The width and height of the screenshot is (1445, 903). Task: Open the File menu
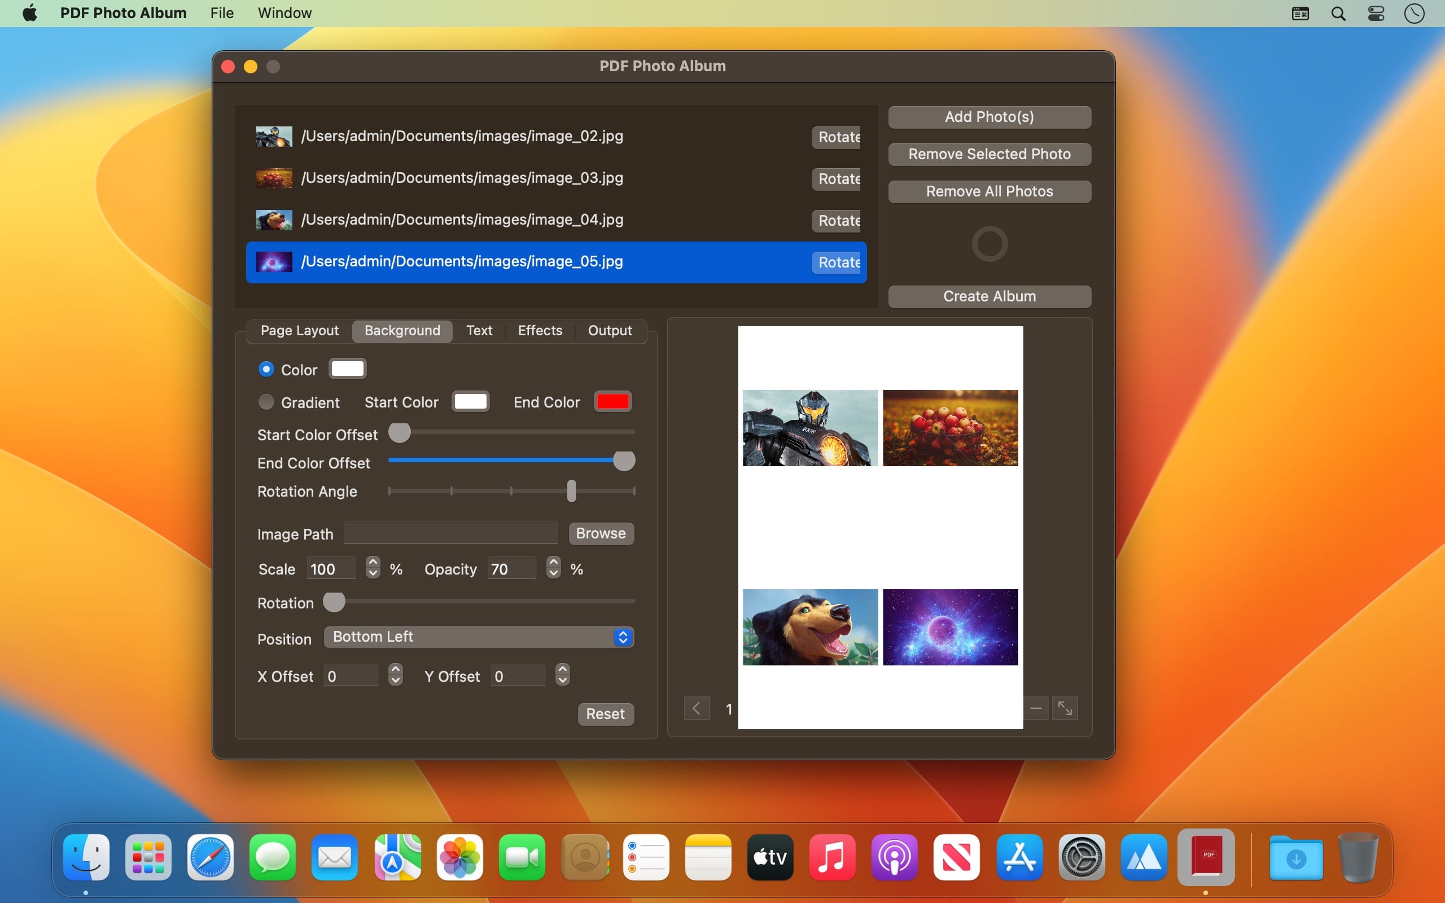tap(221, 13)
